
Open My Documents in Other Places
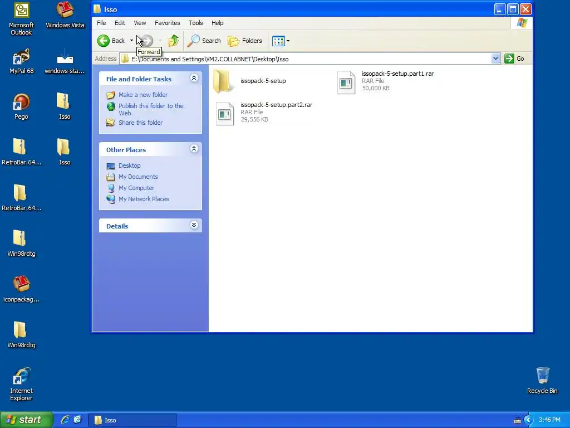click(x=138, y=177)
